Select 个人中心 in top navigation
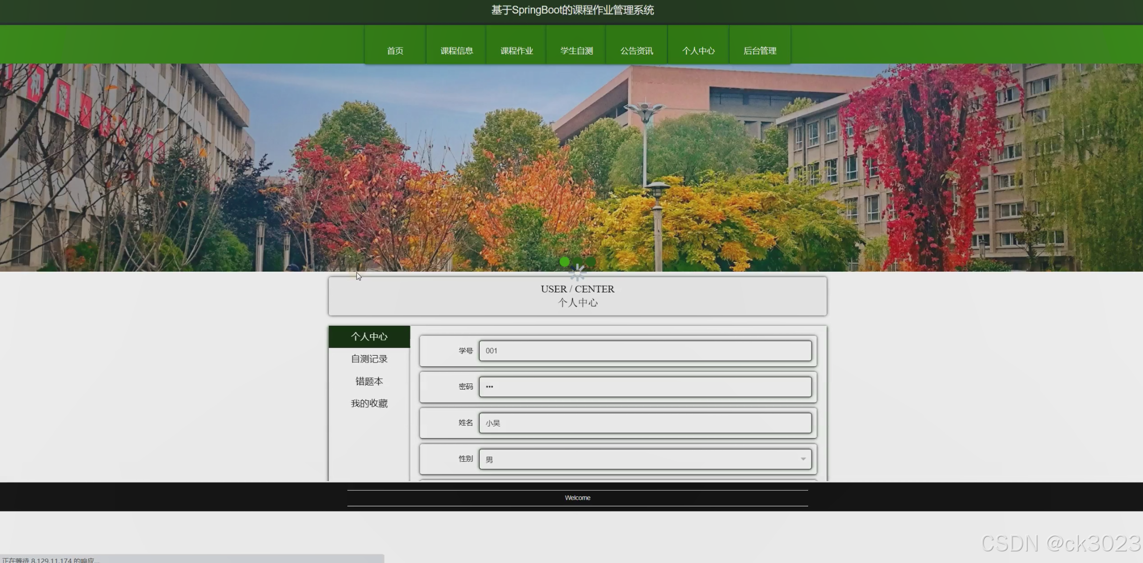The image size is (1143, 563). (x=698, y=51)
